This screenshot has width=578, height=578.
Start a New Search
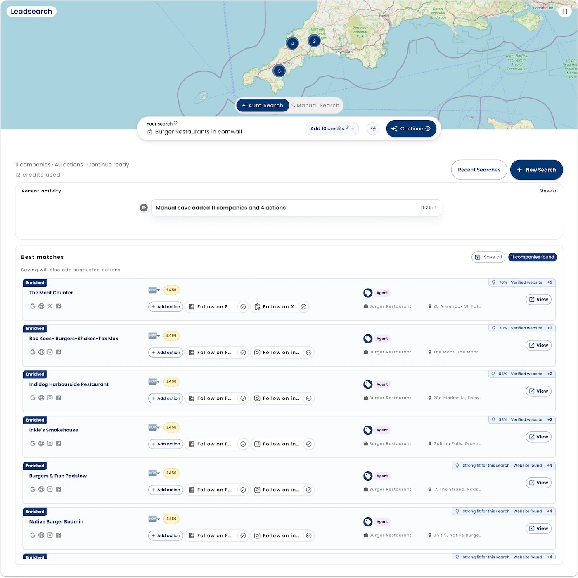536,170
